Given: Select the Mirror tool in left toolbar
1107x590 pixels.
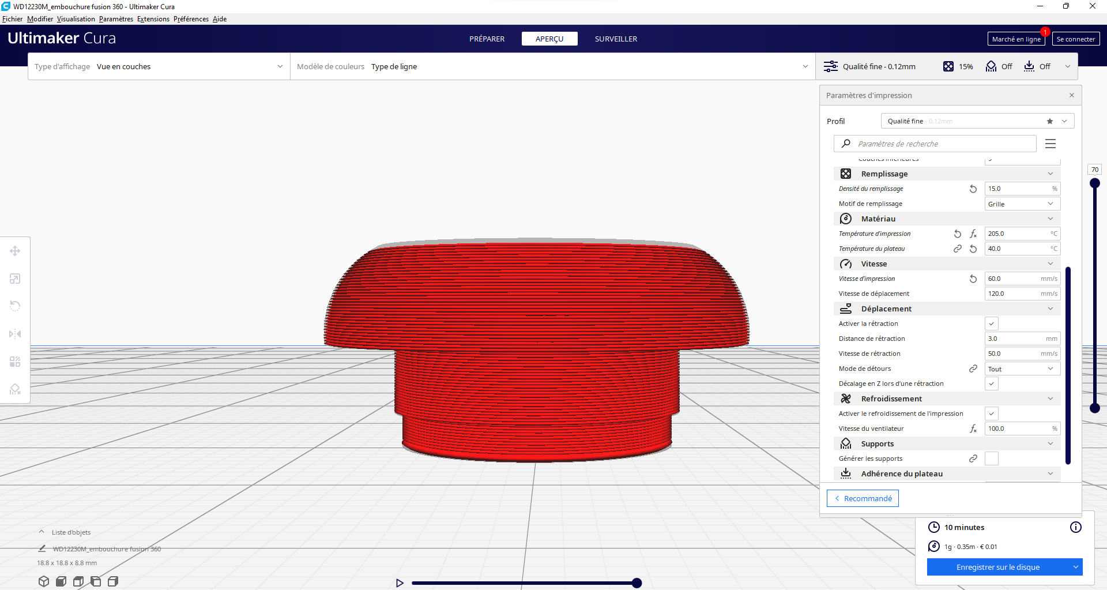Looking at the screenshot, I should click(15, 334).
